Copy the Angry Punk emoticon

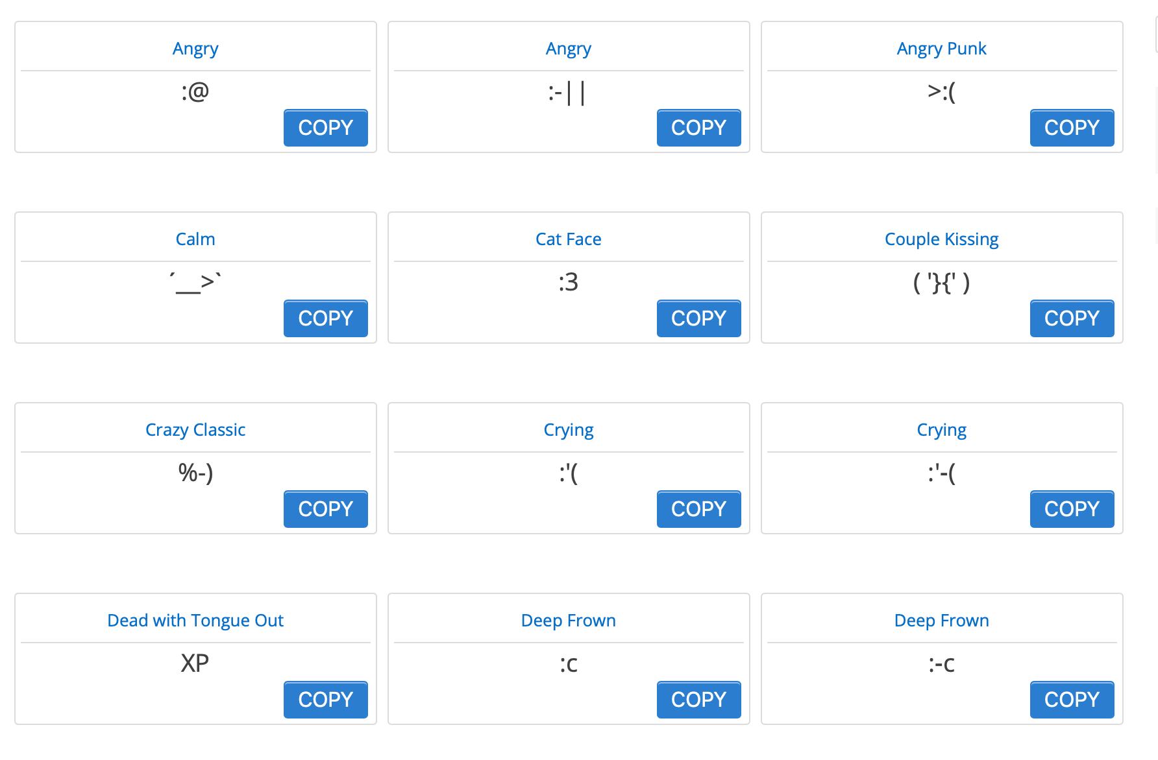[1072, 128]
